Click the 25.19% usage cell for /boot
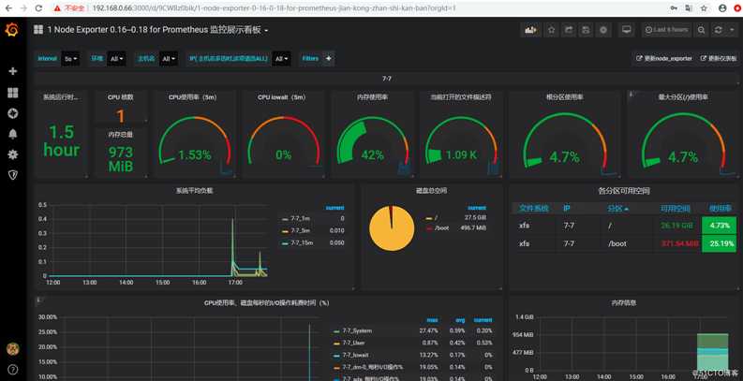The height and width of the screenshot is (381, 743). 719,243
